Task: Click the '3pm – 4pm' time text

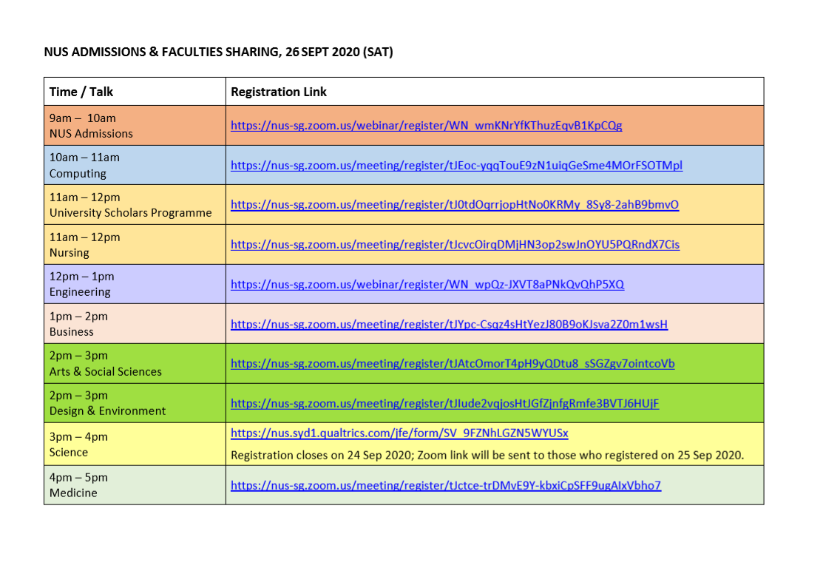Action: (x=78, y=436)
